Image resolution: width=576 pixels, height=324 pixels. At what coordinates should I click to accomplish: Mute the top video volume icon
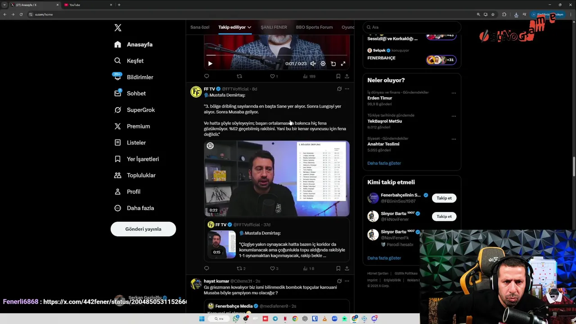[x=313, y=64]
